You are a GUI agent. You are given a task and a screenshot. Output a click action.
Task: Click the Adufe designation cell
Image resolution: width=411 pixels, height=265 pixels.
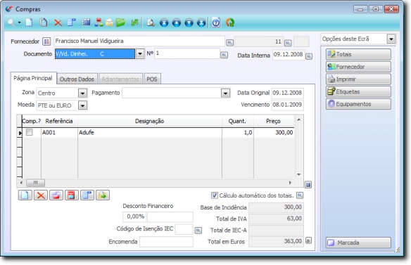pos(150,132)
